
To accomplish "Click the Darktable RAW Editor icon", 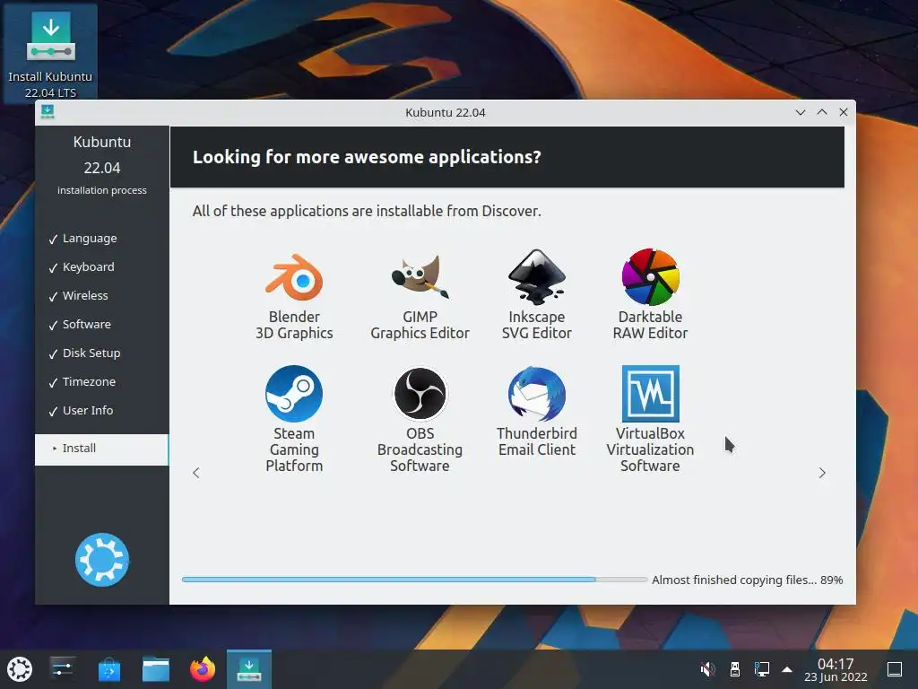I will coord(650,276).
